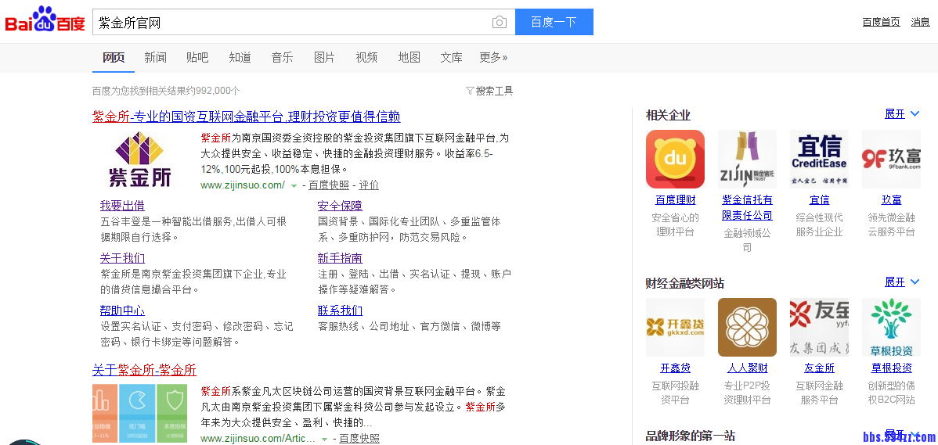
Task: Open 消息 link in header
Action: (920, 22)
